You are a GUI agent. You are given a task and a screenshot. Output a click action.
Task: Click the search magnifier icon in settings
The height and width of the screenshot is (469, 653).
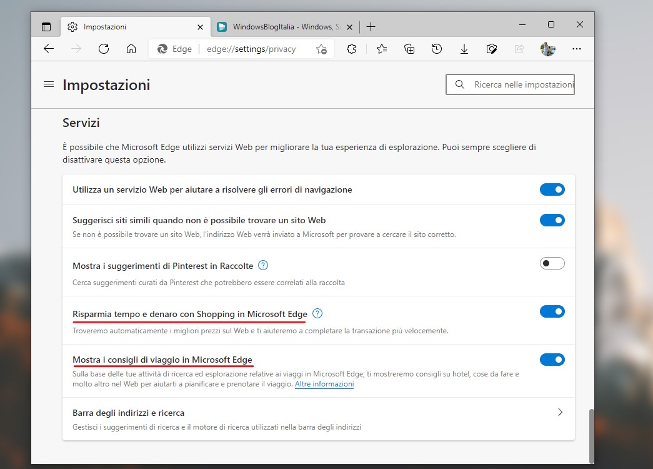[x=460, y=84]
